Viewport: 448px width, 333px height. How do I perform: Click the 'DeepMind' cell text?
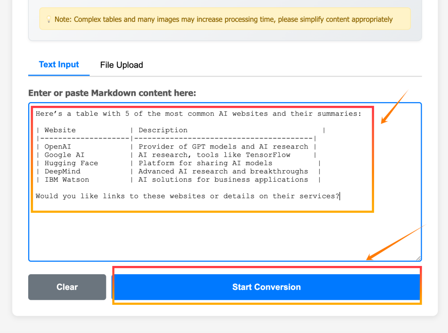tap(62, 171)
